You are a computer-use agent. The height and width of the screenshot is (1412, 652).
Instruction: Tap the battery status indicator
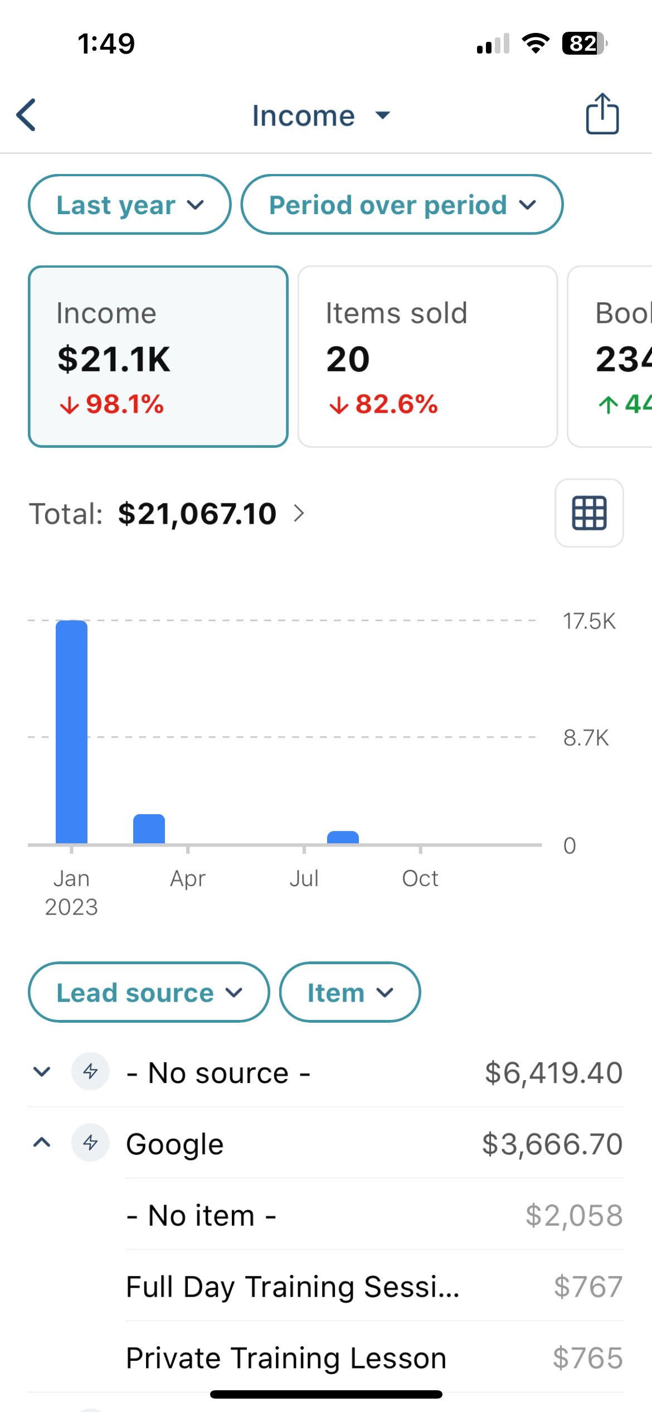(x=585, y=43)
